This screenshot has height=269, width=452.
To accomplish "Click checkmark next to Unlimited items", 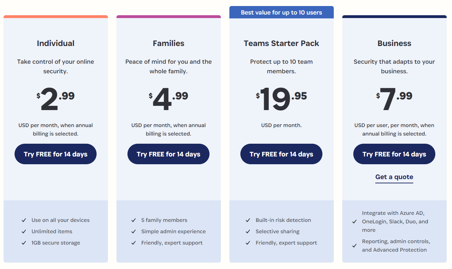I will pyautogui.click(x=24, y=231).
